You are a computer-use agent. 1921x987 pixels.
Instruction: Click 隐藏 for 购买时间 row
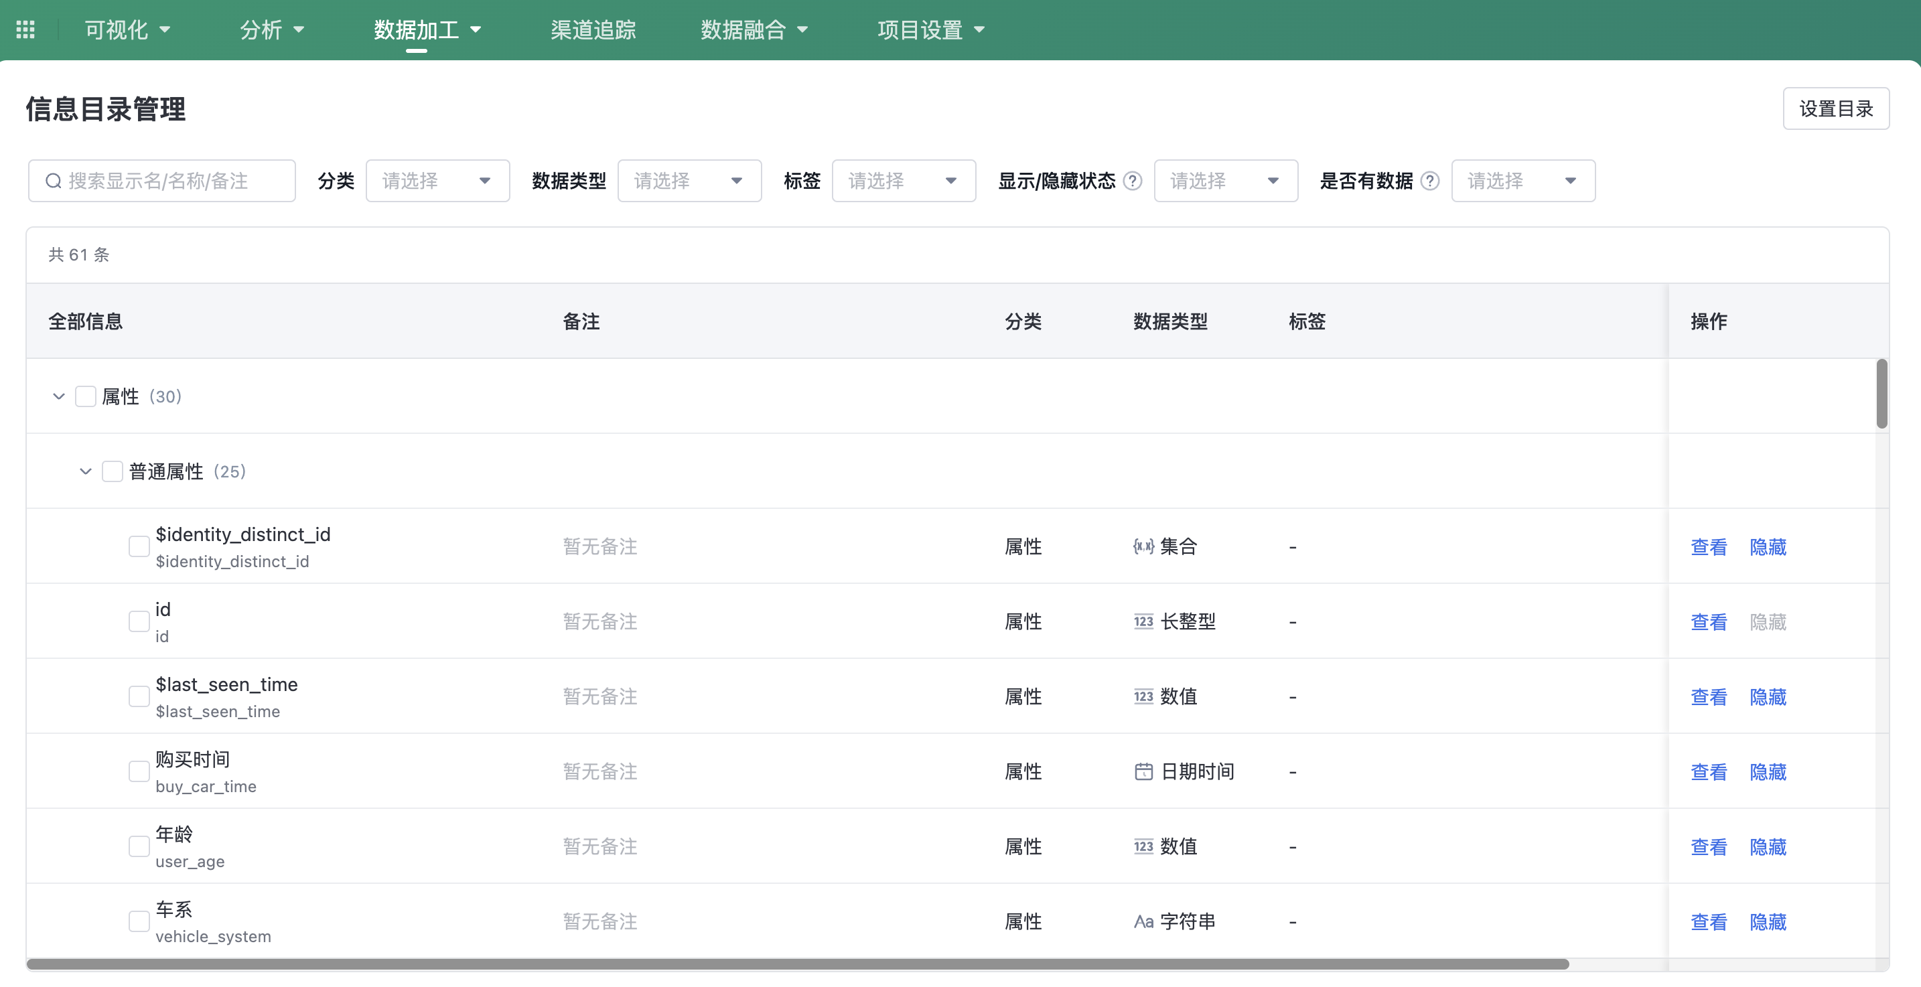pos(1768,772)
